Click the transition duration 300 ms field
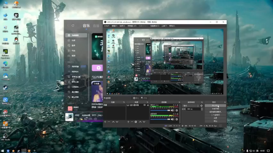This screenshot has width=273, height=153. (193, 109)
